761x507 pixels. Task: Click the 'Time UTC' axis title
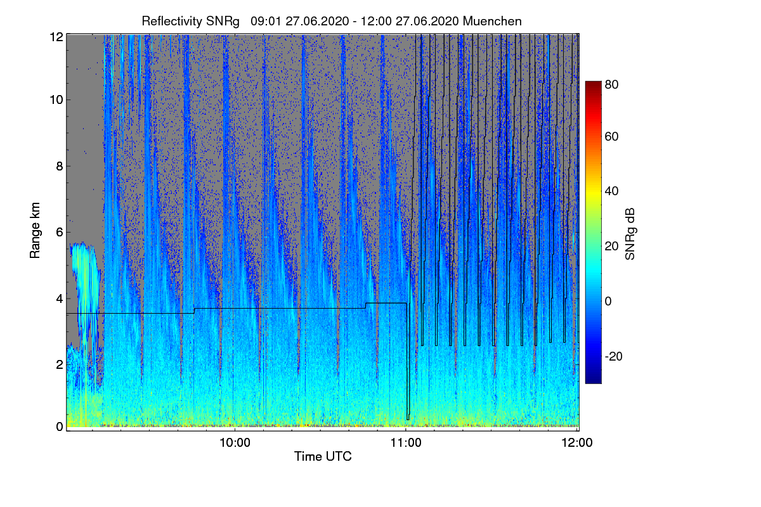[x=323, y=456]
